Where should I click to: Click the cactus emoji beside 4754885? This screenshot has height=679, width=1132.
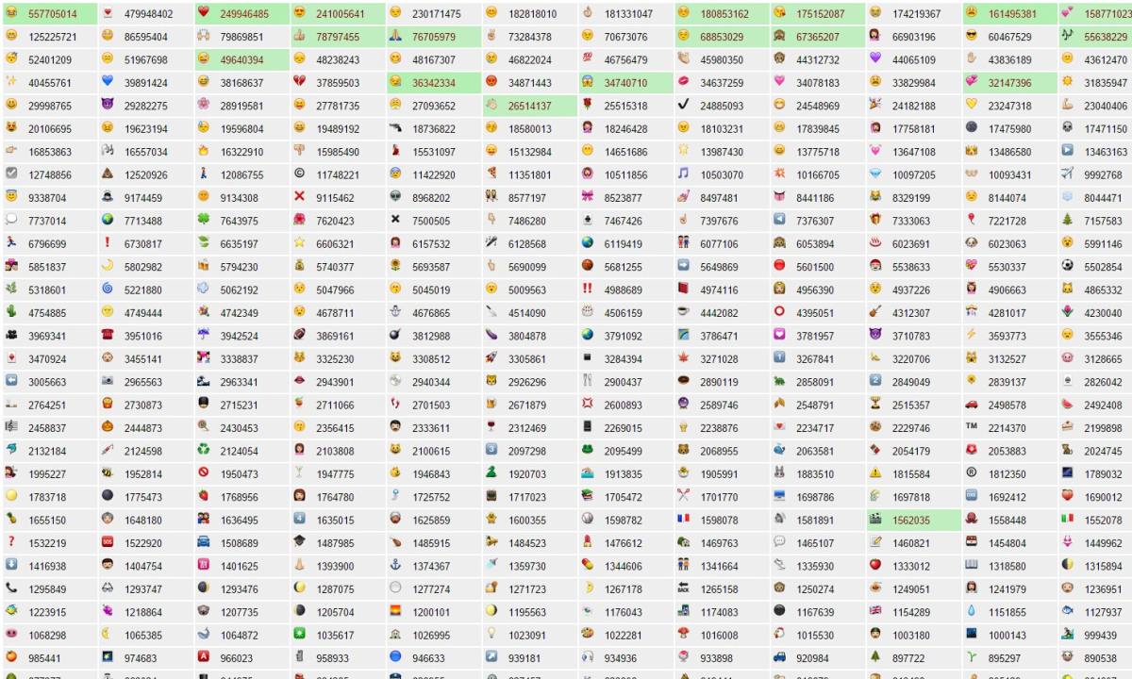click(x=10, y=312)
